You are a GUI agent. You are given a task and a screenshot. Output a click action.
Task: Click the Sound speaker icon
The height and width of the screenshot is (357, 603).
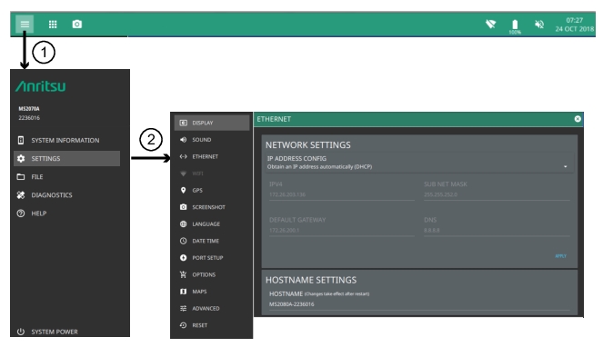[x=184, y=140]
